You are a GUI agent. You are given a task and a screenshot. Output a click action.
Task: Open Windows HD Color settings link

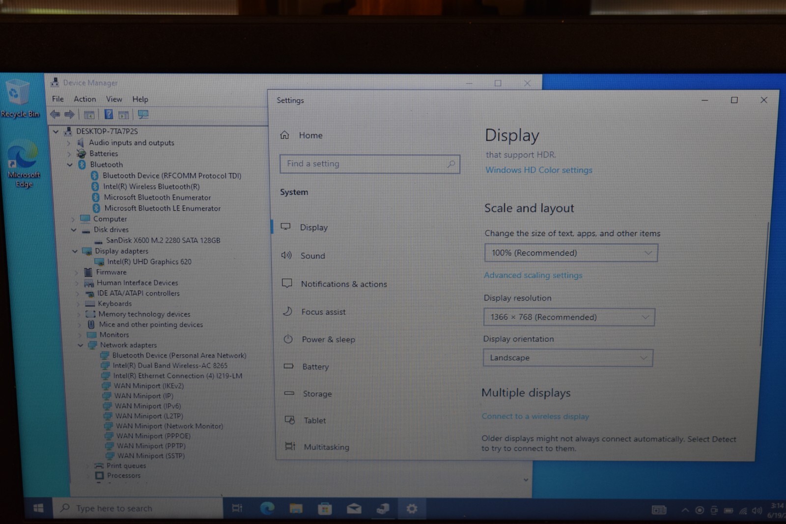click(x=539, y=170)
